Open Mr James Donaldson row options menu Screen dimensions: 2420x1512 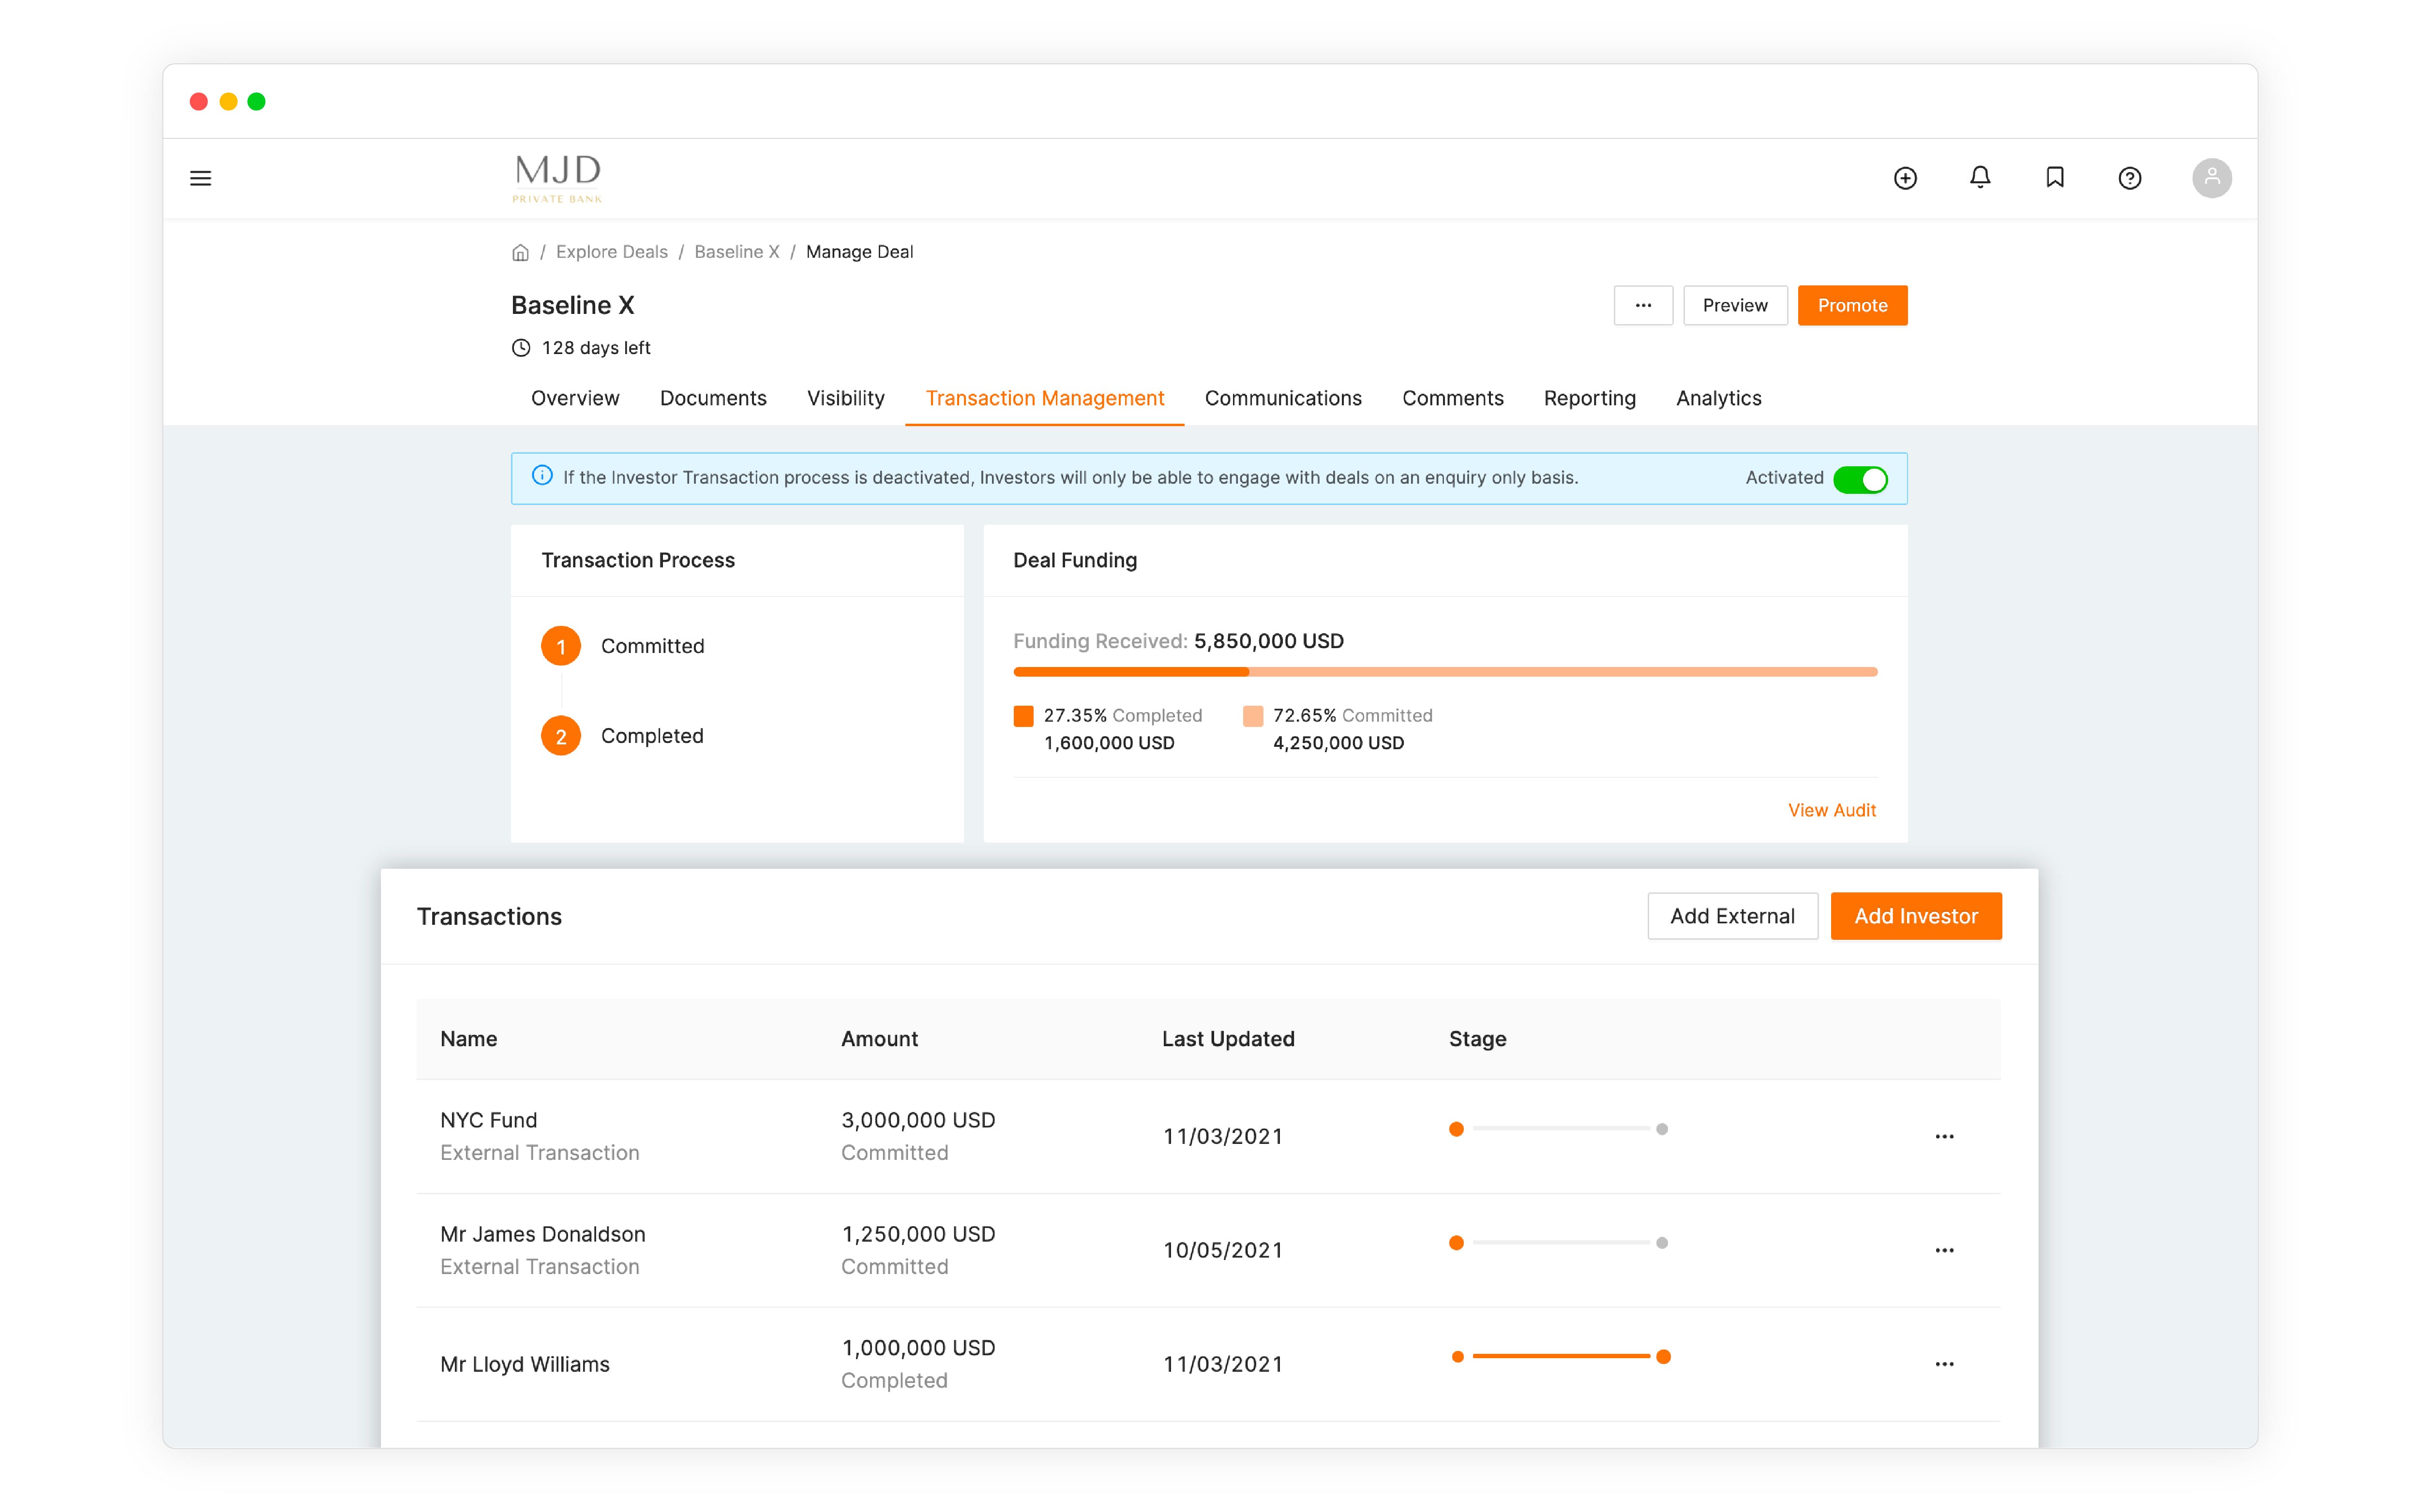pyautogui.click(x=1944, y=1250)
